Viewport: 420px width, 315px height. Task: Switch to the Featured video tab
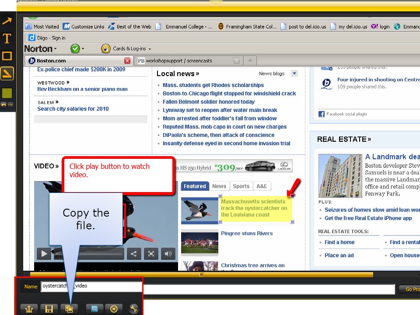[195, 186]
